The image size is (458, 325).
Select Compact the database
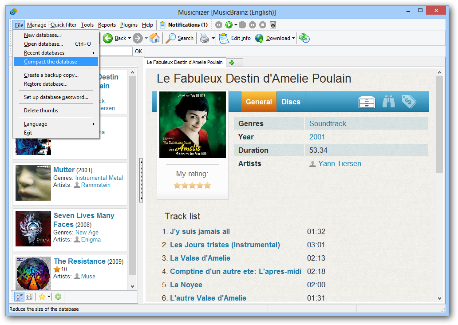[x=56, y=62]
